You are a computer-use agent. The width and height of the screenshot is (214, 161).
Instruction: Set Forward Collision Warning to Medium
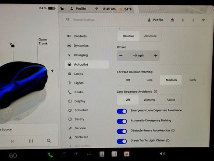pyautogui.click(x=171, y=80)
